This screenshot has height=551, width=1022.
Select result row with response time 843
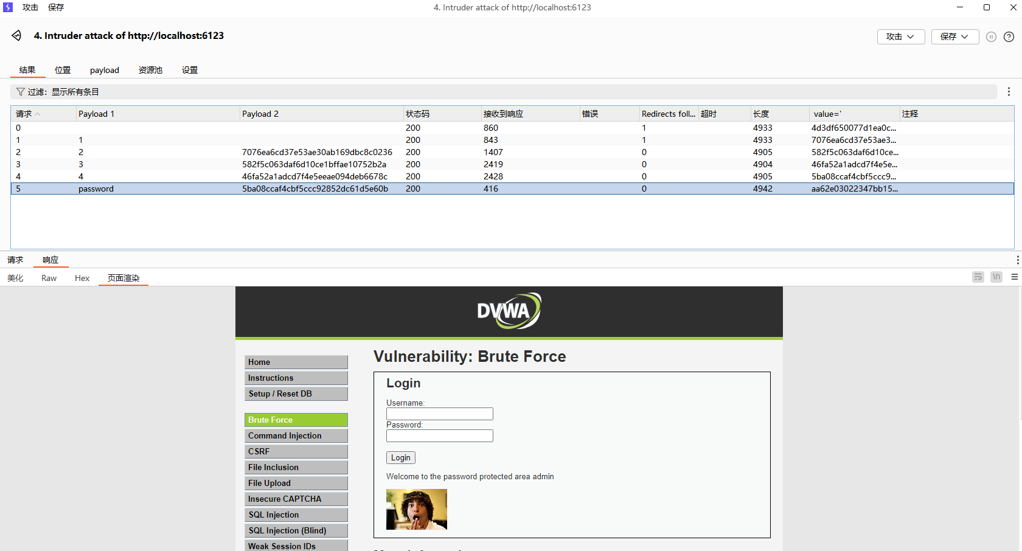click(512, 140)
